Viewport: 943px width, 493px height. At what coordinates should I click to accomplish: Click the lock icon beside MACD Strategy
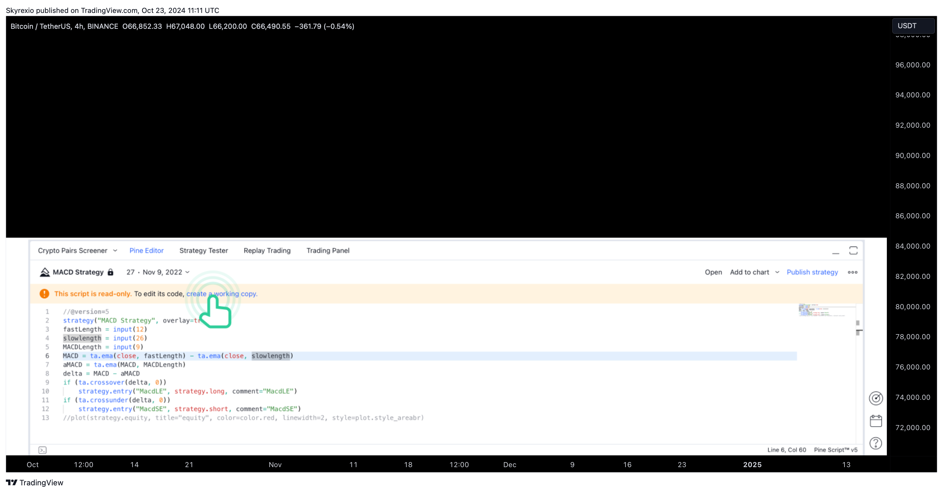click(110, 272)
